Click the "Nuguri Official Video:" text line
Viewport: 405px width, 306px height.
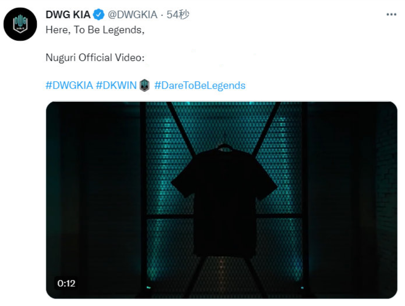95,57
